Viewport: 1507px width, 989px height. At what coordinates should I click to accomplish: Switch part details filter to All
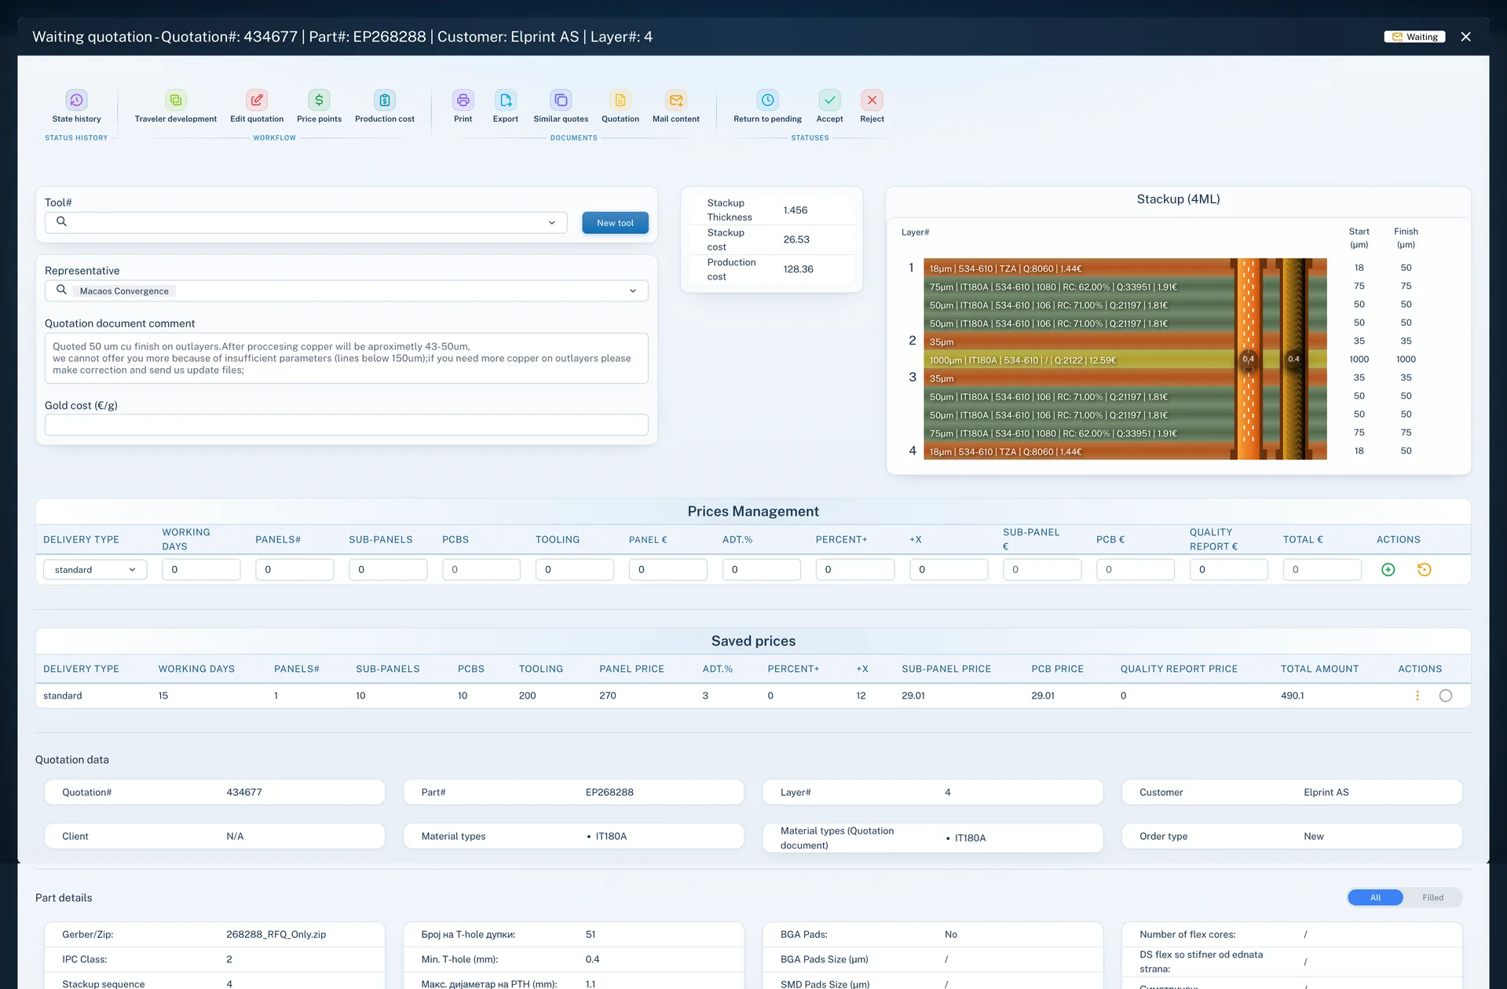coord(1376,898)
